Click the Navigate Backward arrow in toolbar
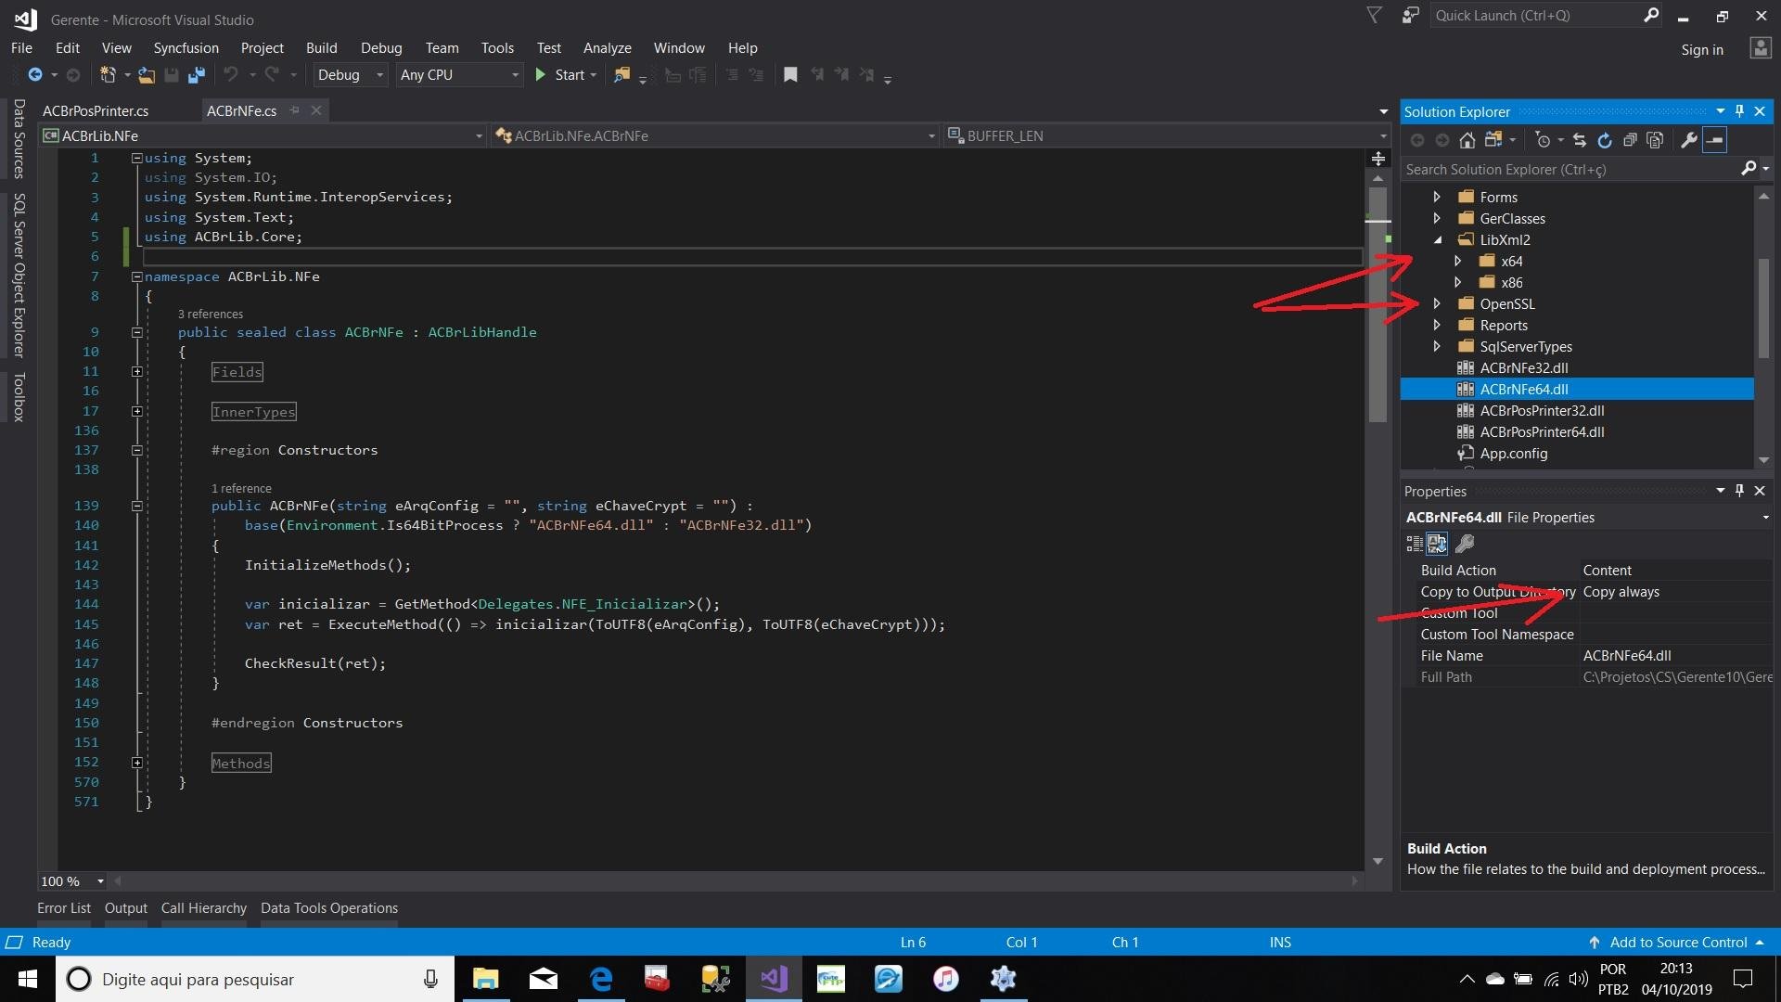This screenshot has height=1002, width=1781. [x=35, y=75]
